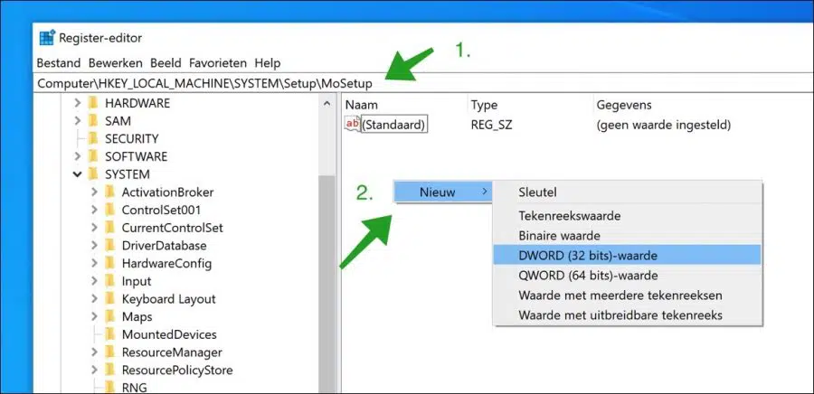
Task: Collapse the SYSTEM key
Action: pyautogui.click(x=78, y=174)
